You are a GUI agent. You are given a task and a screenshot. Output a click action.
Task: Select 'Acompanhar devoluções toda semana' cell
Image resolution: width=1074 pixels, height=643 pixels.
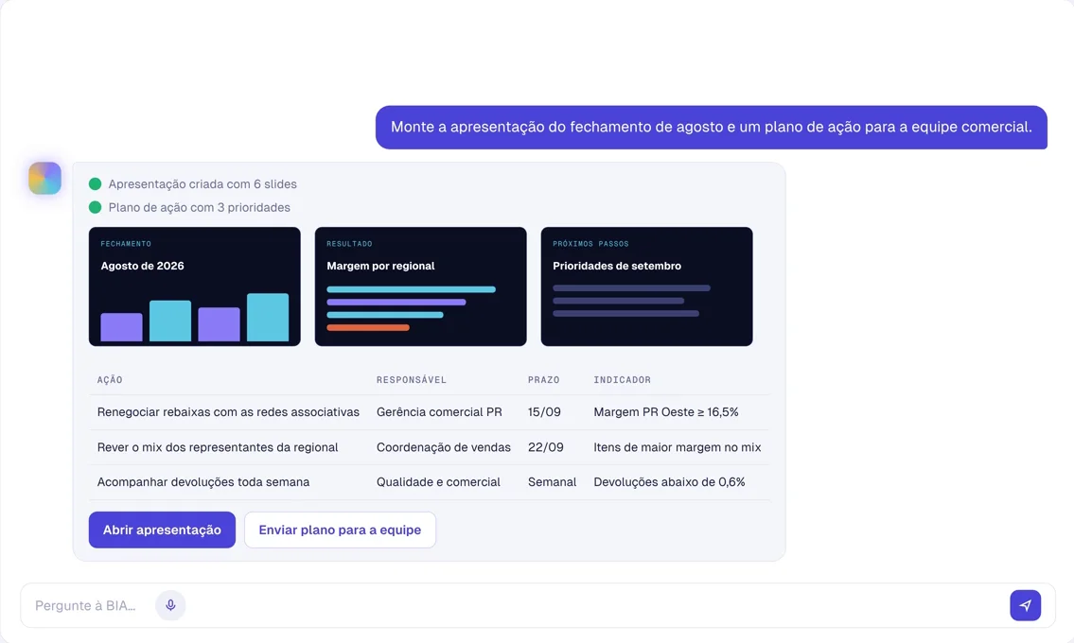pos(203,482)
